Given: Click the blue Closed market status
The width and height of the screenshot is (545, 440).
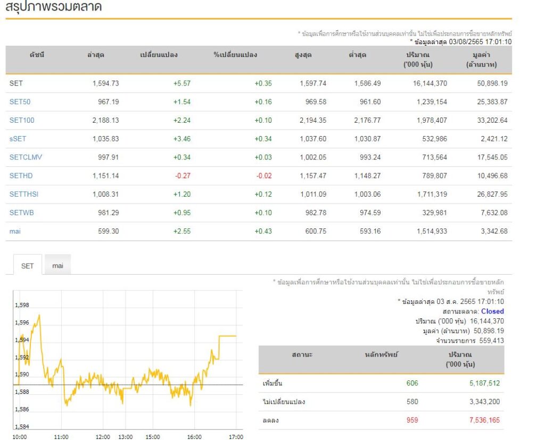Looking at the screenshot, I should click(492, 311).
